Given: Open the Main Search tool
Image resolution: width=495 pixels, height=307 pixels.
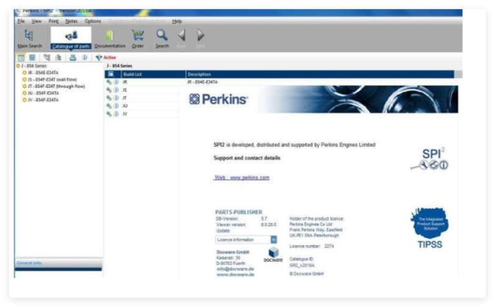Looking at the screenshot, I should point(30,39).
